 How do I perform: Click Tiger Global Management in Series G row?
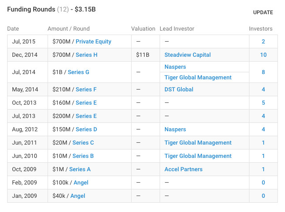pos(198,78)
